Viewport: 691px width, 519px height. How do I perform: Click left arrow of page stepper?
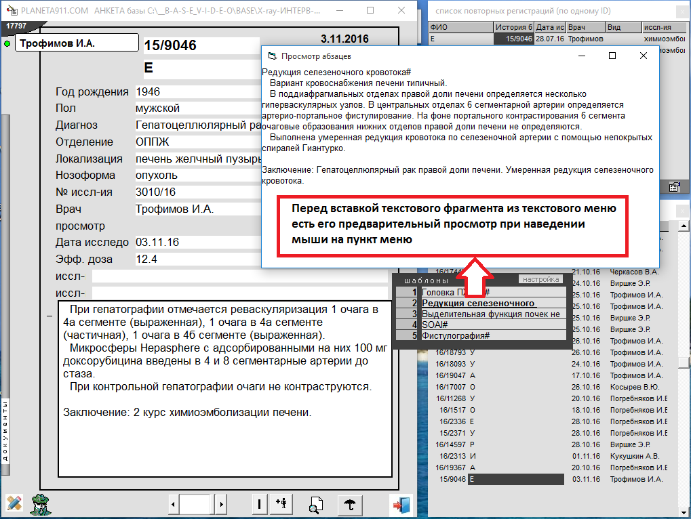click(x=174, y=504)
